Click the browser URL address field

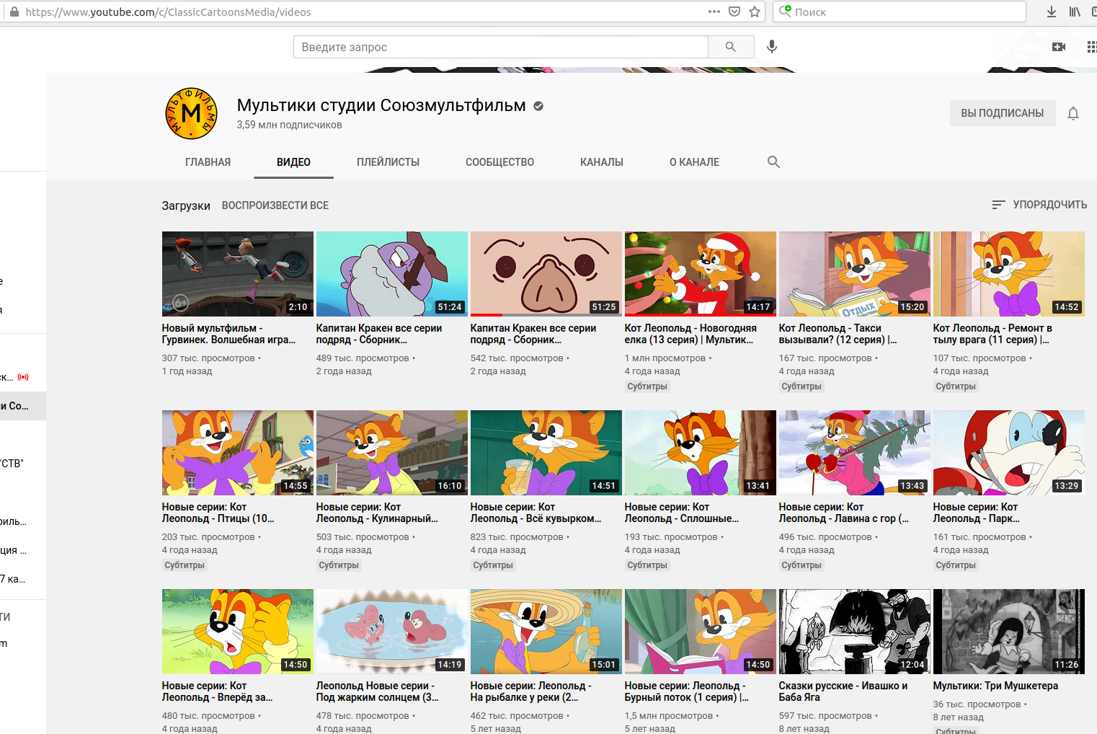point(360,12)
